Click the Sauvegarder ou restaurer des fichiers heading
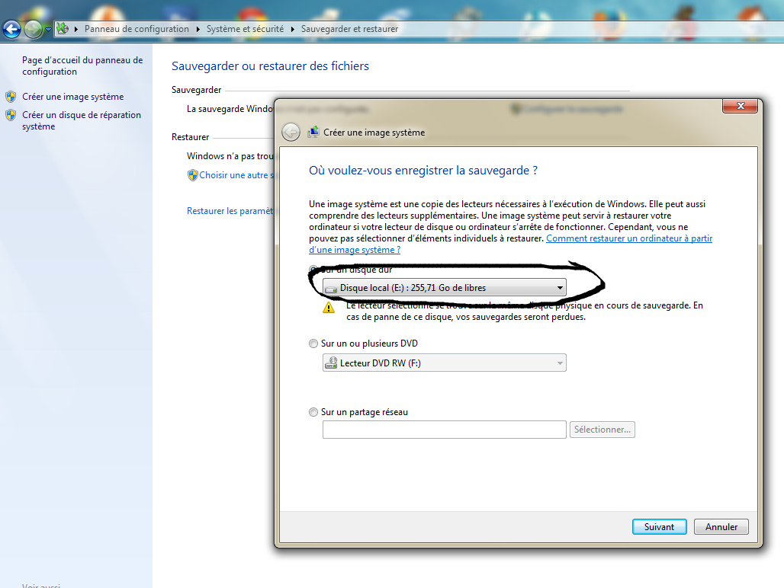 click(x=271, y=66)
